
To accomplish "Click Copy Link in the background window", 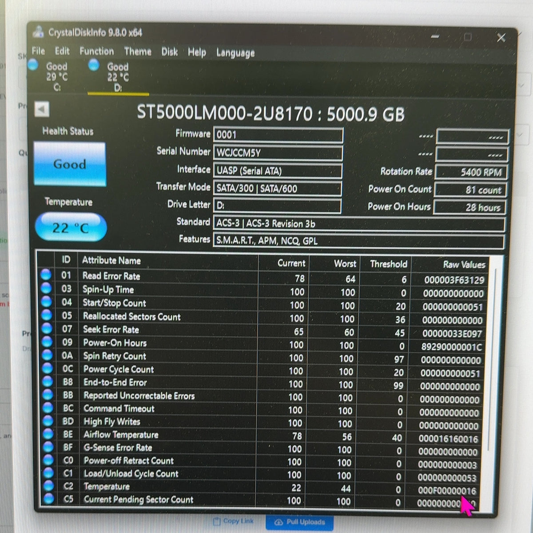I will (x=234, y=521).
